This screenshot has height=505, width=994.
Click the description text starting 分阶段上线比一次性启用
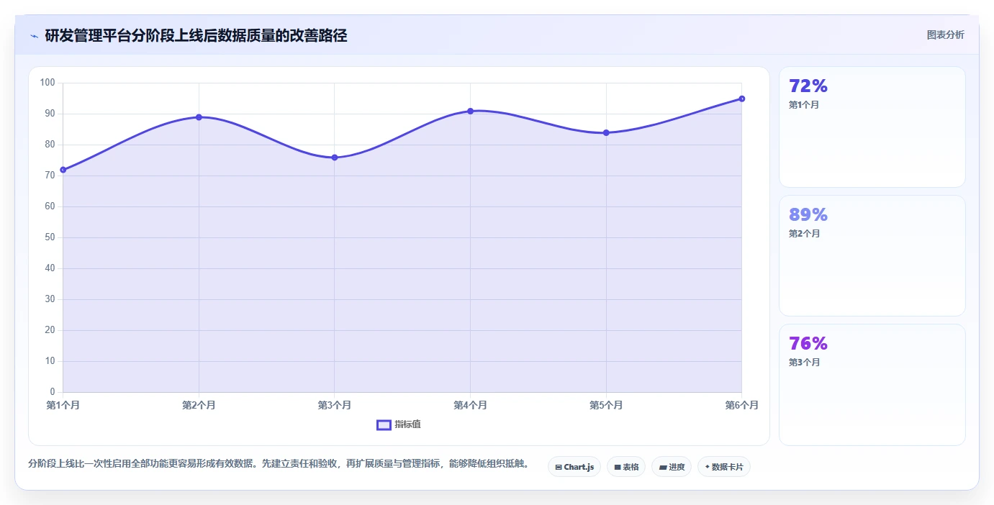pyautogui.click(x=279, y=463)
